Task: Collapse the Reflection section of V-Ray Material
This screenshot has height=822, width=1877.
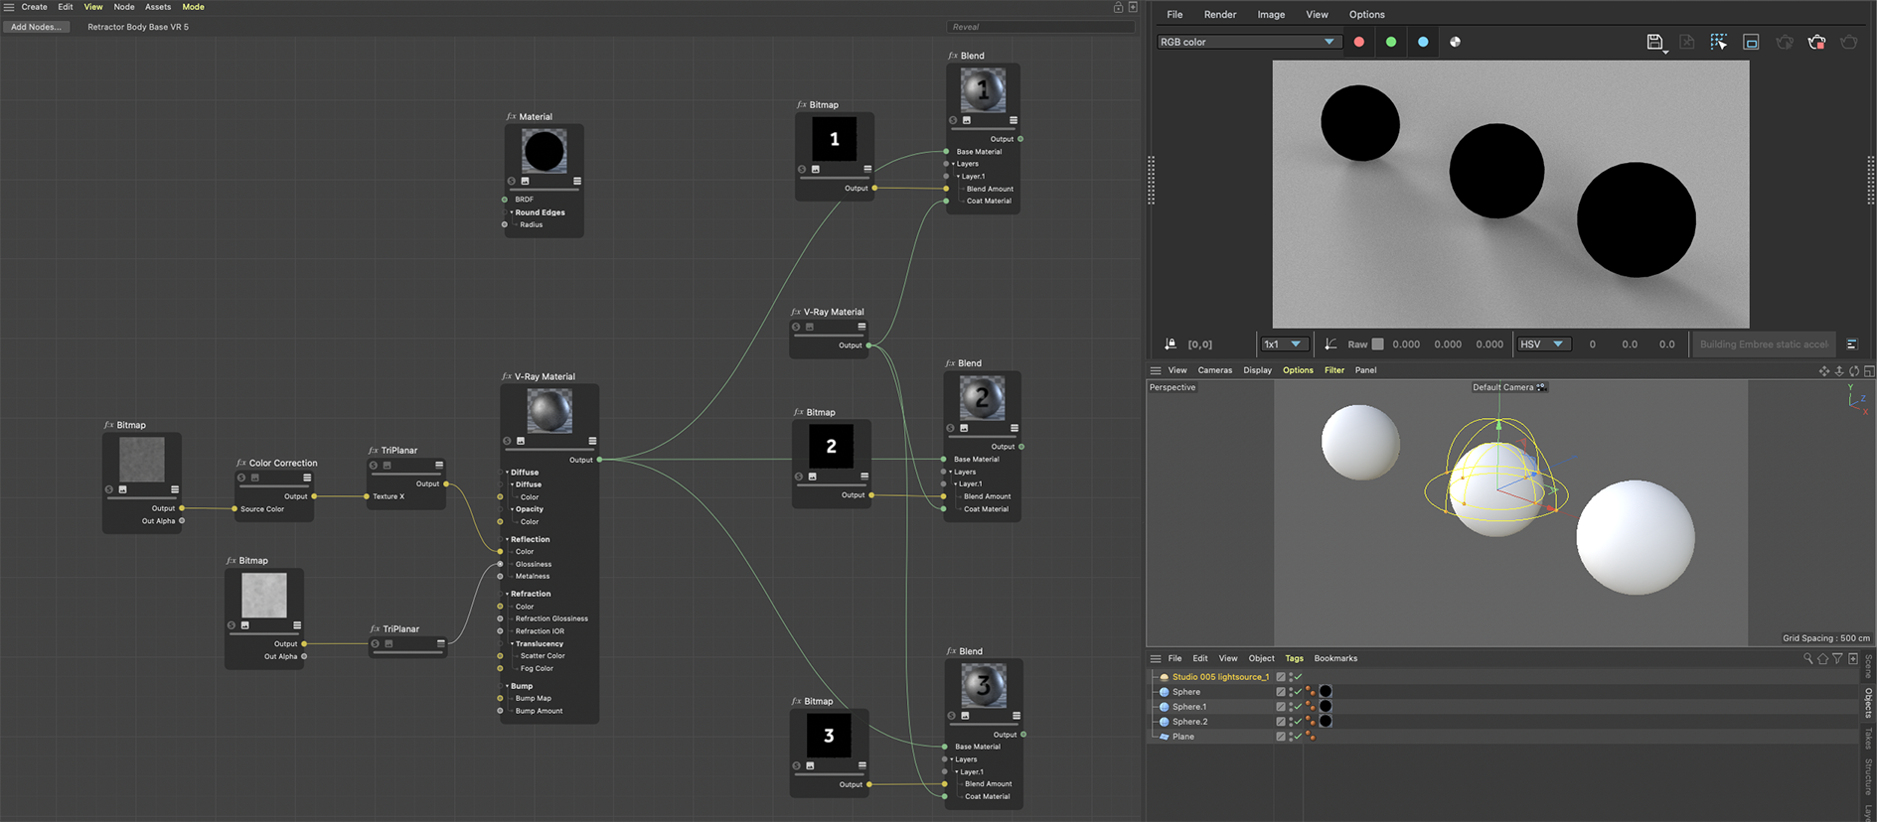Action: click(x=508, y=539)
